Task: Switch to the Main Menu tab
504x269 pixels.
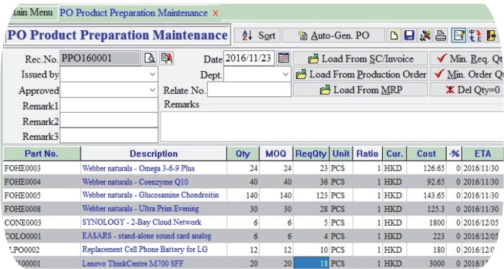Action: 32,12
